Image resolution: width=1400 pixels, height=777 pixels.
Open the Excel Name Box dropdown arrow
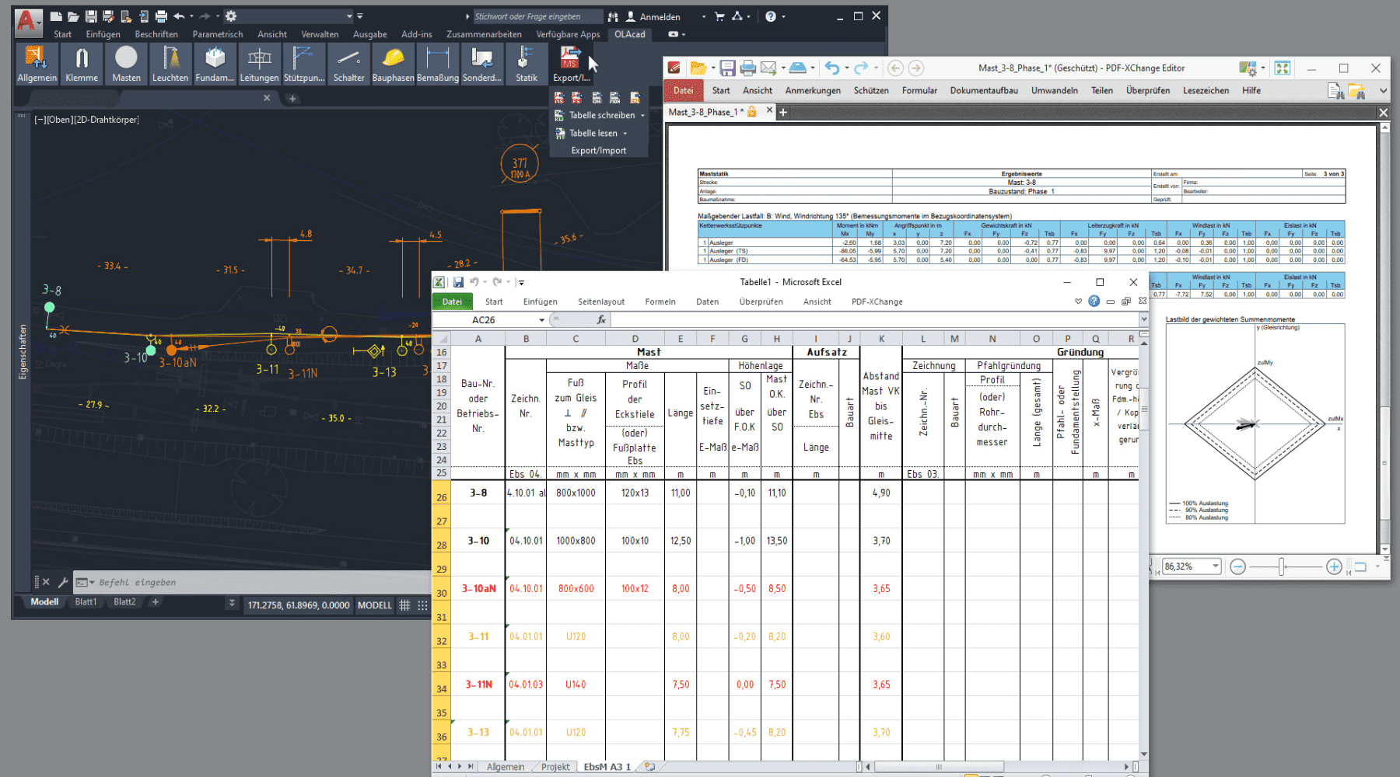(x=541, y=320)
